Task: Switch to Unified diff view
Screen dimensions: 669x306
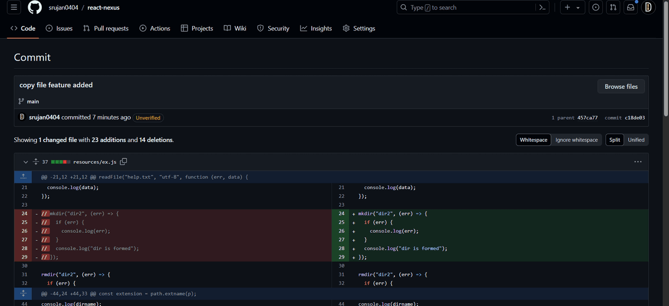Action: click(x=636, y=140)
